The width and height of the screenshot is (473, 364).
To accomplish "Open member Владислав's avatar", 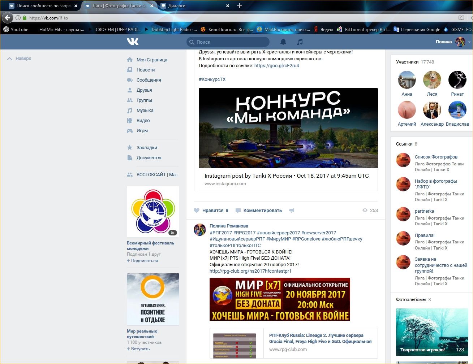I will [x=457, y=110].
